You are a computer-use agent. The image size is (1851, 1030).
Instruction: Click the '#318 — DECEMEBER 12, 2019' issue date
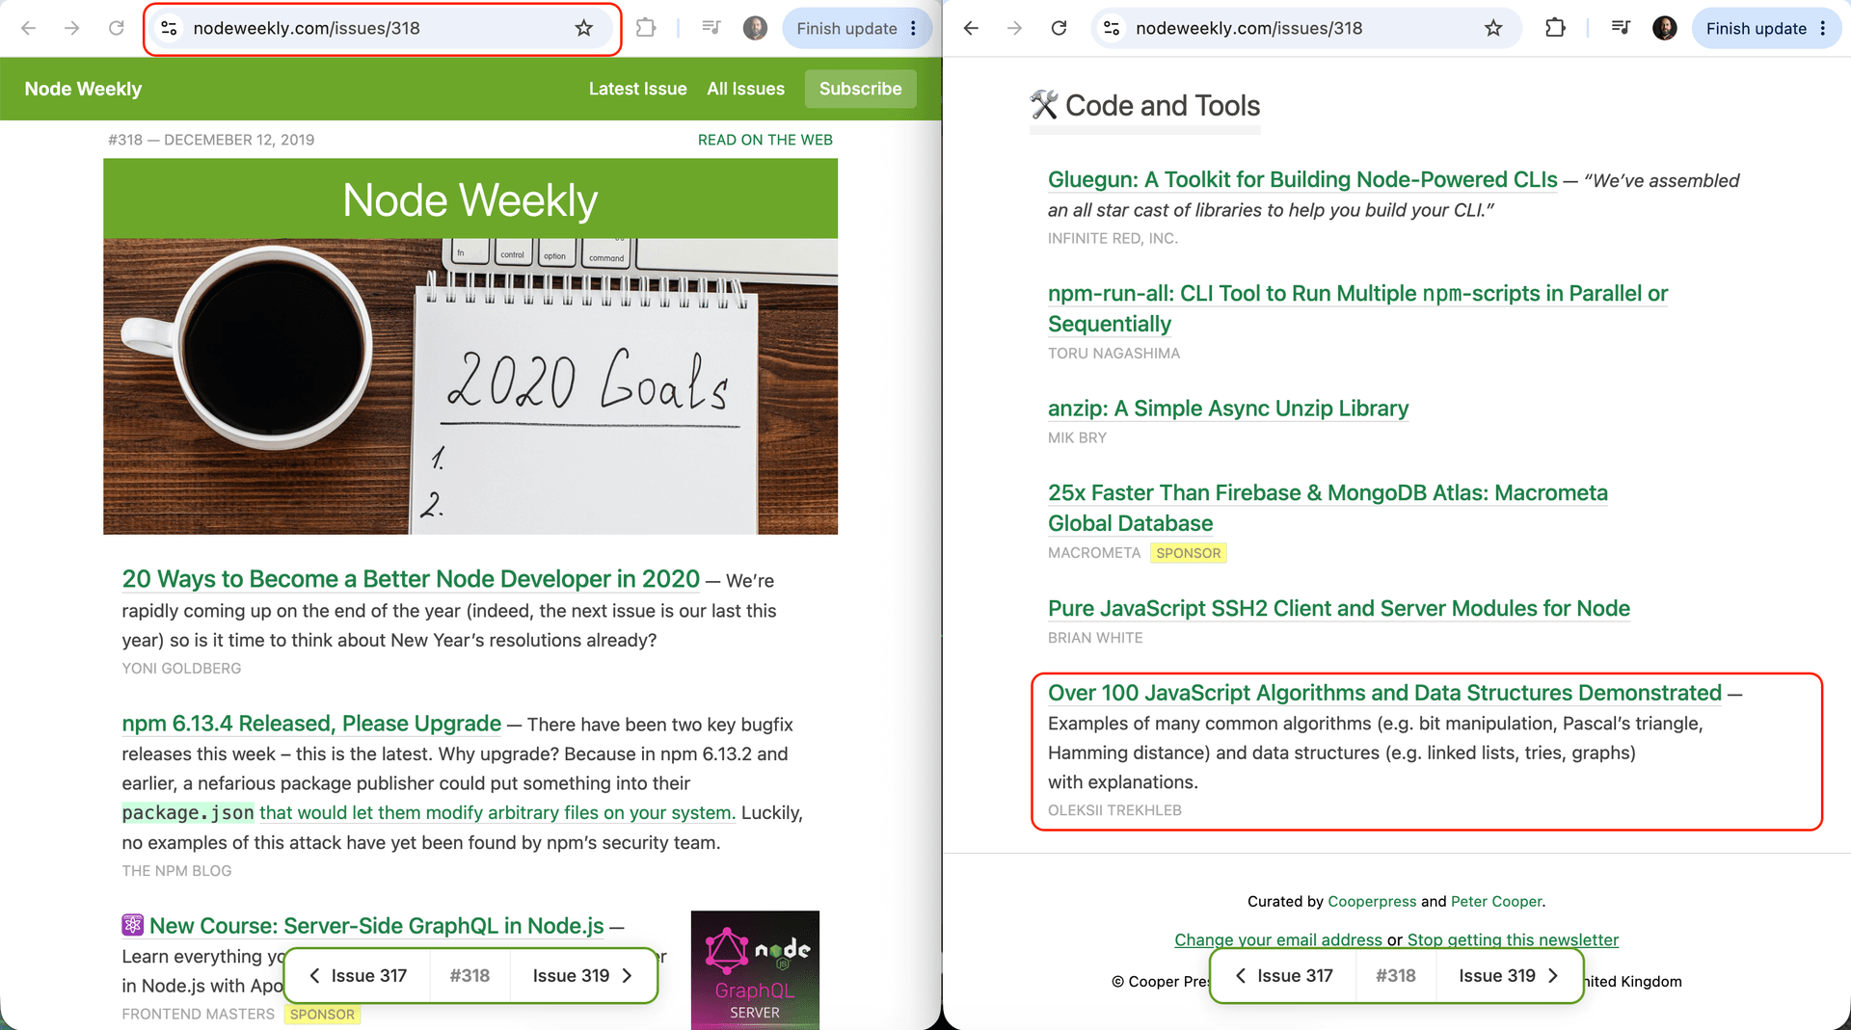coord(211,140)
